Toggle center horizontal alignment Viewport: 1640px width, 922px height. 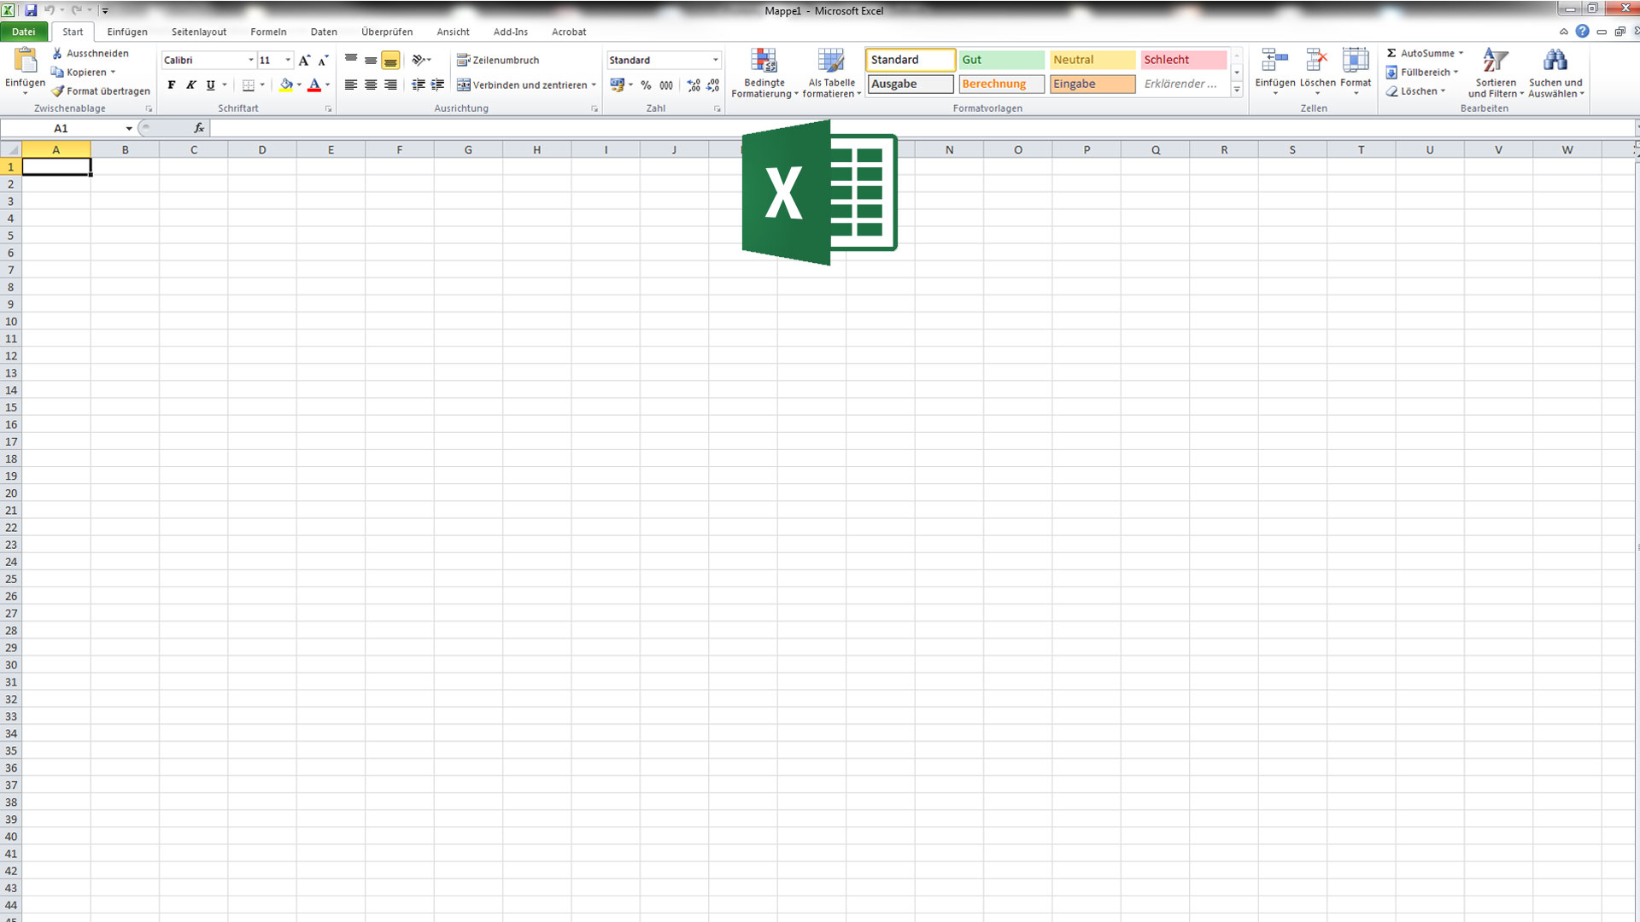click(371, 85)
